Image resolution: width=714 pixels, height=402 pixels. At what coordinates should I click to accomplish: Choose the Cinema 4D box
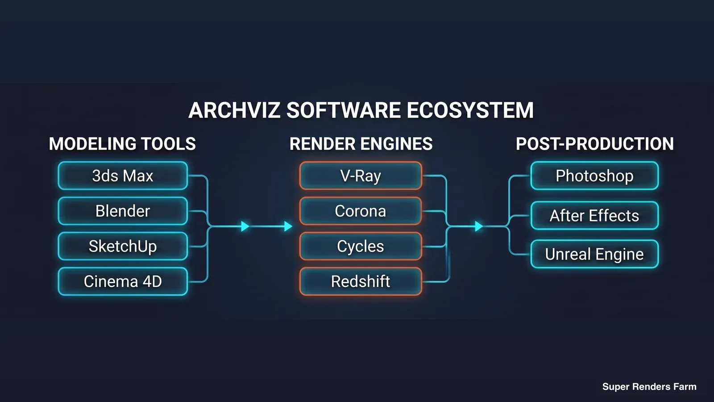point(123,281)
